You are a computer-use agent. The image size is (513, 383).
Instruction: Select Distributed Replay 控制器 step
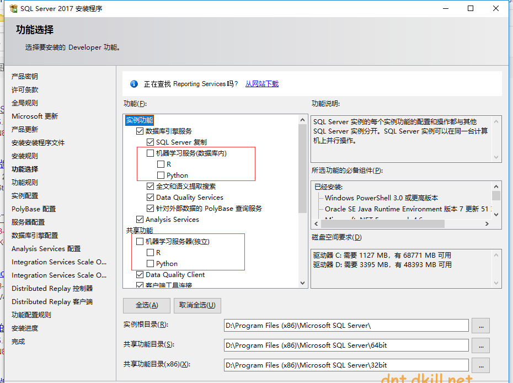(x=52, y=289)
